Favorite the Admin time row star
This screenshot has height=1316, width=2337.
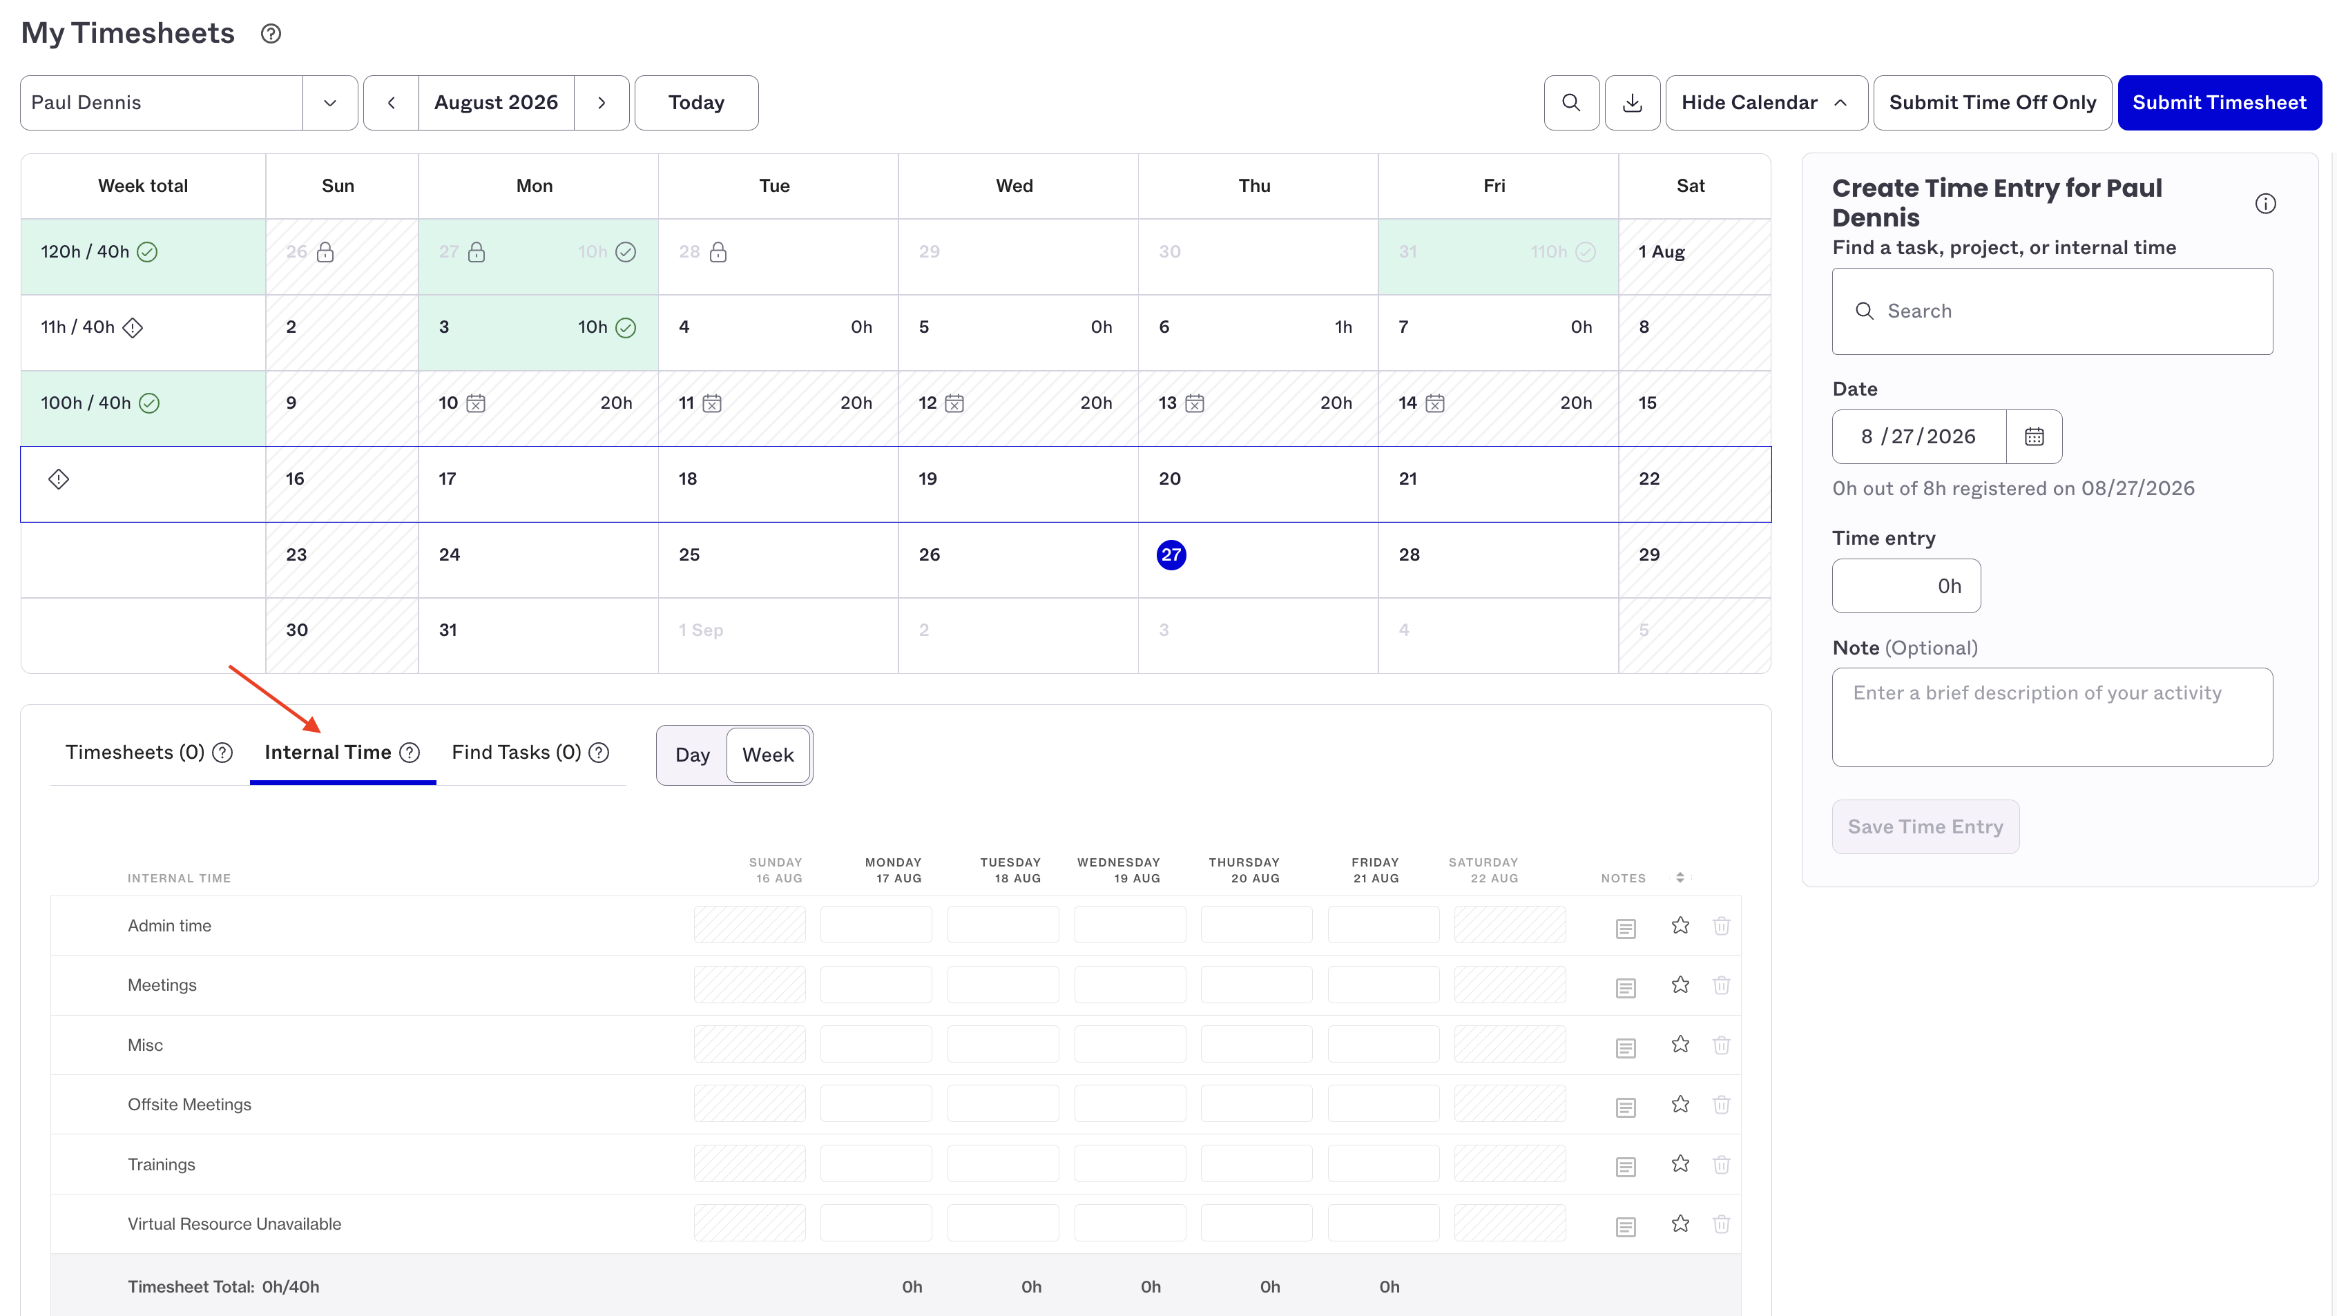pyautogui.click(x=1680, y=925)
